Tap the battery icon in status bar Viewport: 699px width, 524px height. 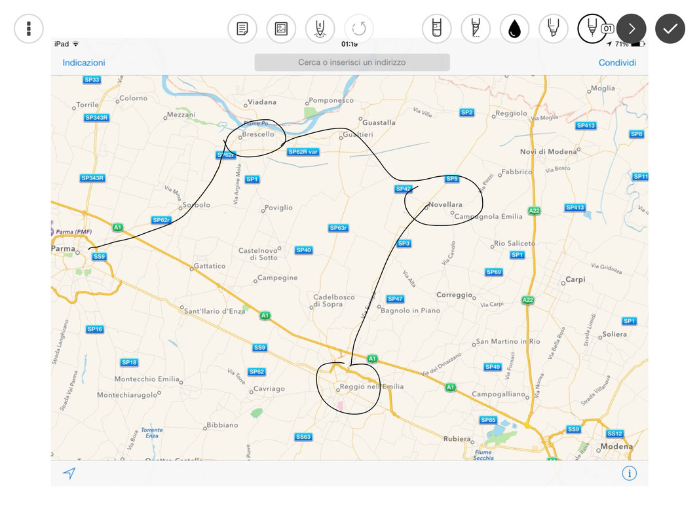point(638,44)
